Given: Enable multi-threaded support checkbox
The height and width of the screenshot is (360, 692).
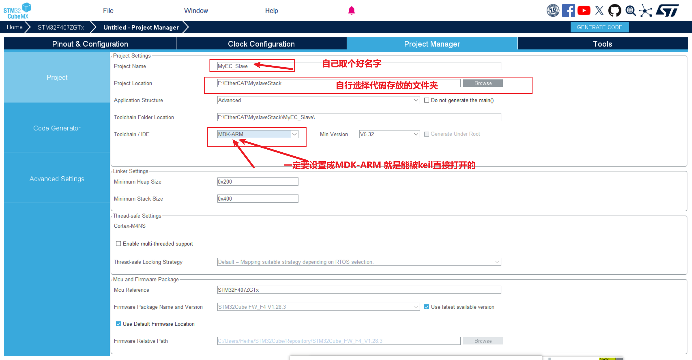Looking at the screenshot, I should click(x=118, y=244).
